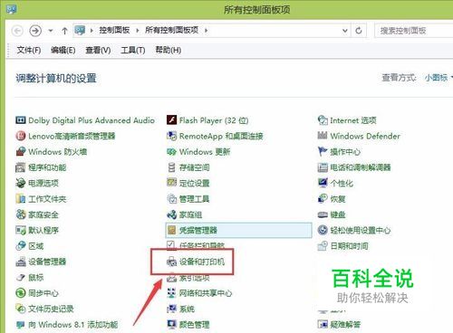Open the 管理工具 icon
Screen dimensions: 453x333
[171, 199]
